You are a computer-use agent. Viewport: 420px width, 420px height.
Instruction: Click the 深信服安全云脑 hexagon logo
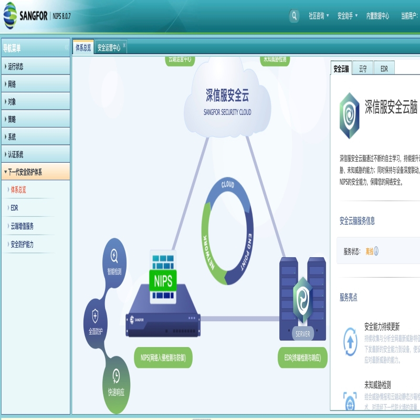point(349,115)
